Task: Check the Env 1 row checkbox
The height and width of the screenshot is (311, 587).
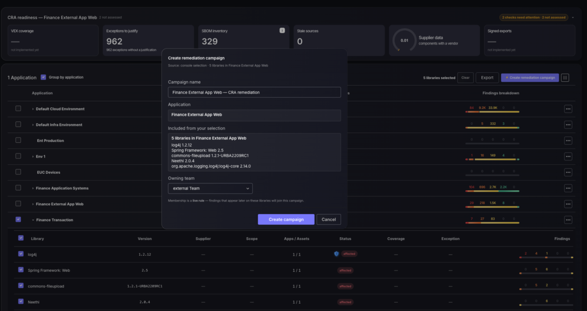Action: point(18,156)
